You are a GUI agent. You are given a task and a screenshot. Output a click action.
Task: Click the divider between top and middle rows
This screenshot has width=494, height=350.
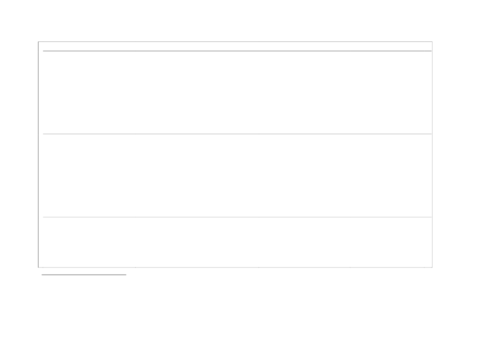pyautogui.click(x=237, y=134)
